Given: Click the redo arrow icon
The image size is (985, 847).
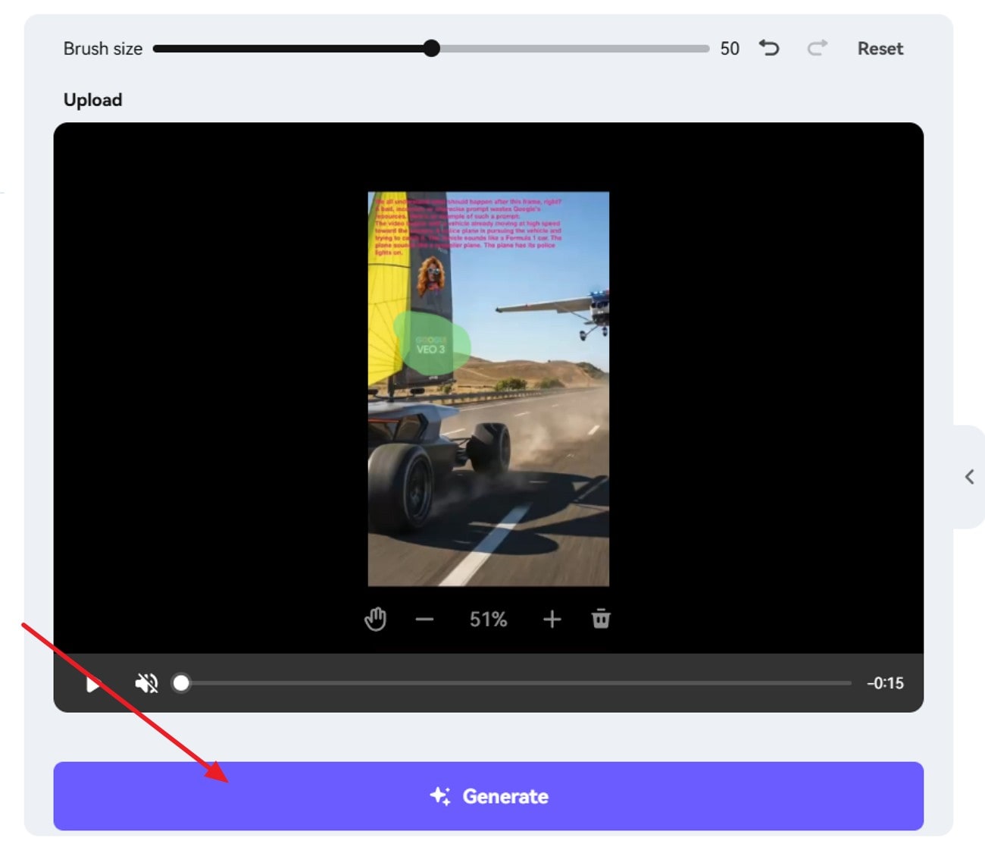Looking at the screenshot, I should point(817,49).
